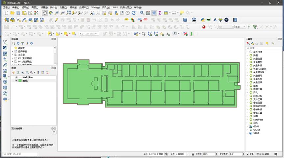Image resolution: width=284 pixels, height=158 pixels.
Task: Click the Zoom In magnifier tool
Action: pos(57,13)
